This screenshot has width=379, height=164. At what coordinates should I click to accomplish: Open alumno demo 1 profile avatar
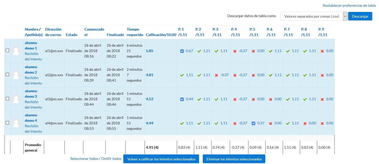[x=16, y=51]
